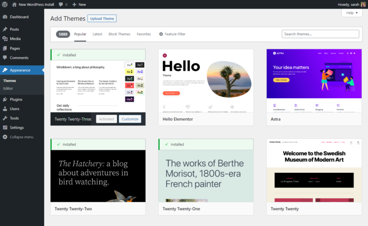Screen dimensions: 368x226
Task: Show the Favorites tab
Action: click(144, 34)
